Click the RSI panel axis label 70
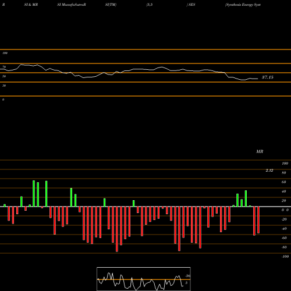Viewport: 291px width, 291px height. (4, 67)
